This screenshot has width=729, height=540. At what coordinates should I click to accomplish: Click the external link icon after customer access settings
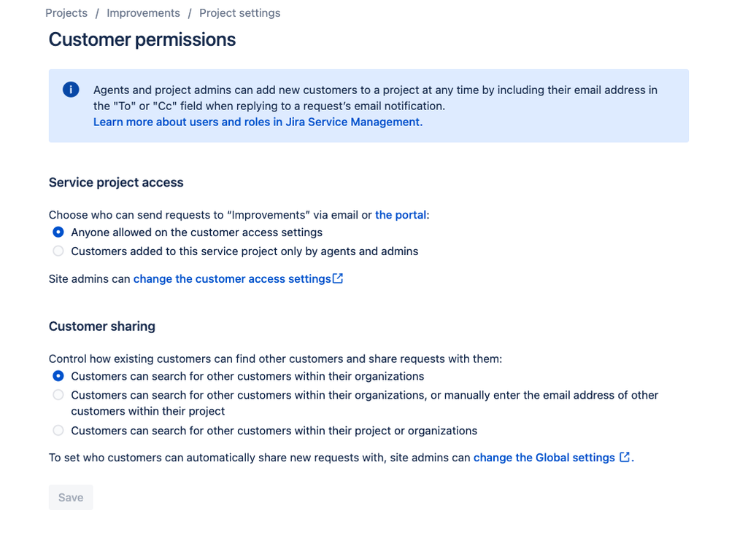tap(338, 278)
